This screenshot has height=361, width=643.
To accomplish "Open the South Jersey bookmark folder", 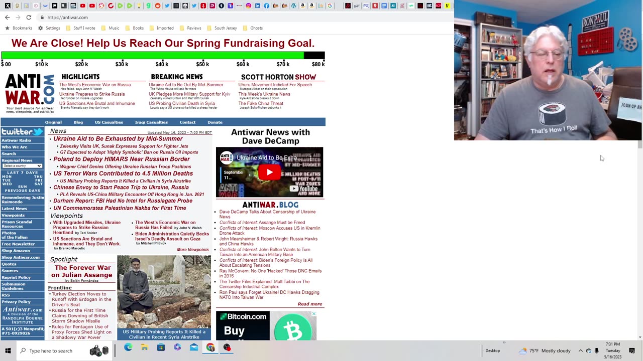I will point(222,28).
